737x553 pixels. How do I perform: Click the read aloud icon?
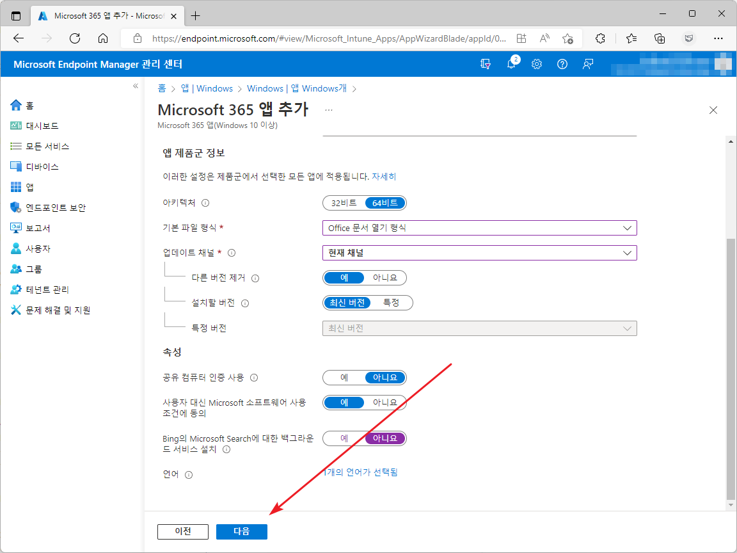(x=544, y=38)
